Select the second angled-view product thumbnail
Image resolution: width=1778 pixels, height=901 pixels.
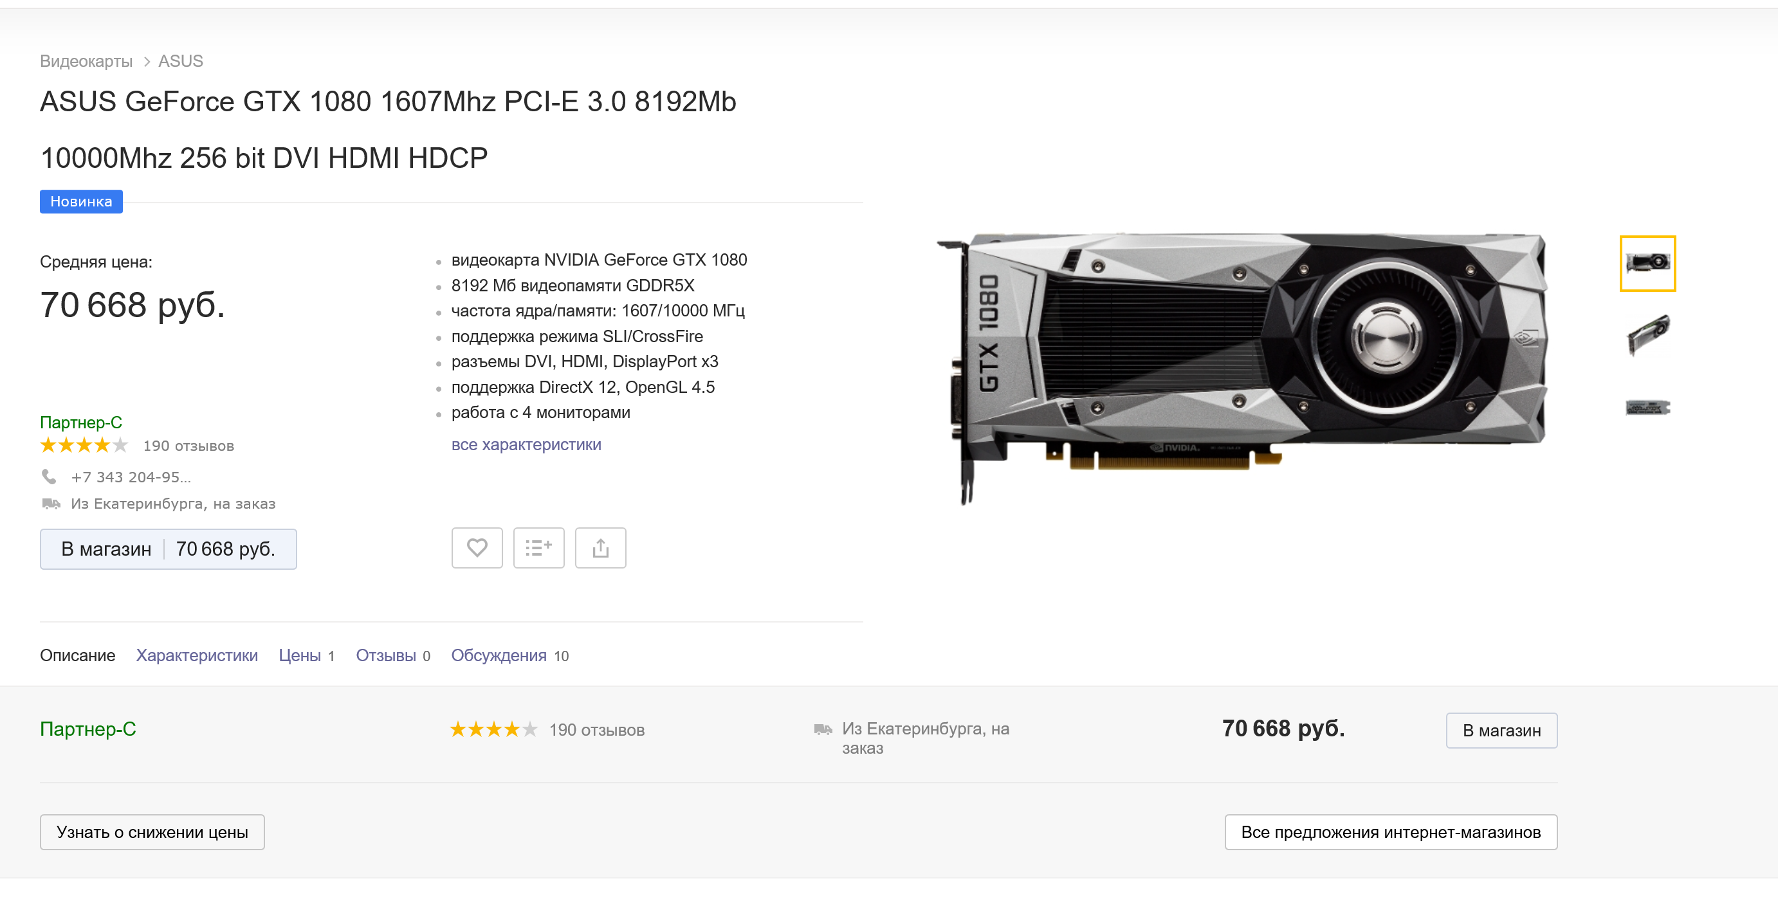[x=1647, y=334]
